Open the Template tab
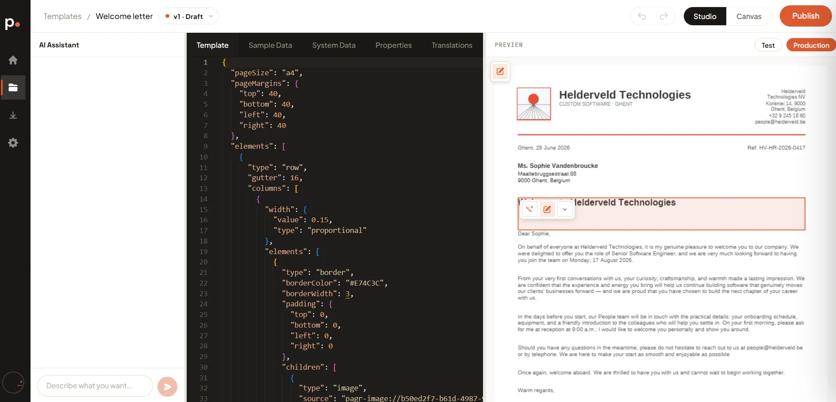The image size is (836, 402). click(x=212, y=45)
